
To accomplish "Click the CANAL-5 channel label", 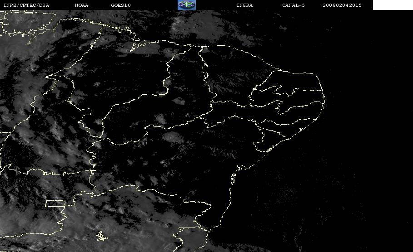I will [294, 5].
